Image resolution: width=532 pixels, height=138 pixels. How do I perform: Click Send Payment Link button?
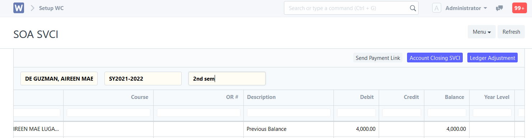[378, 58]
